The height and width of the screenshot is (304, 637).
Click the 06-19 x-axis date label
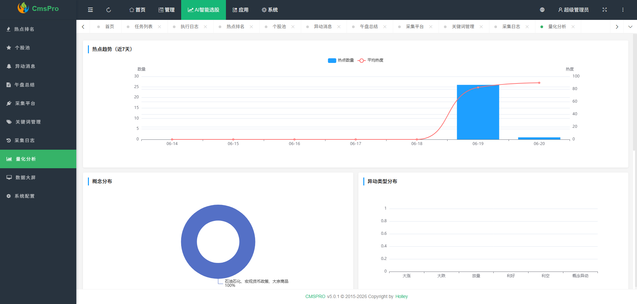[x=478, y=144]
